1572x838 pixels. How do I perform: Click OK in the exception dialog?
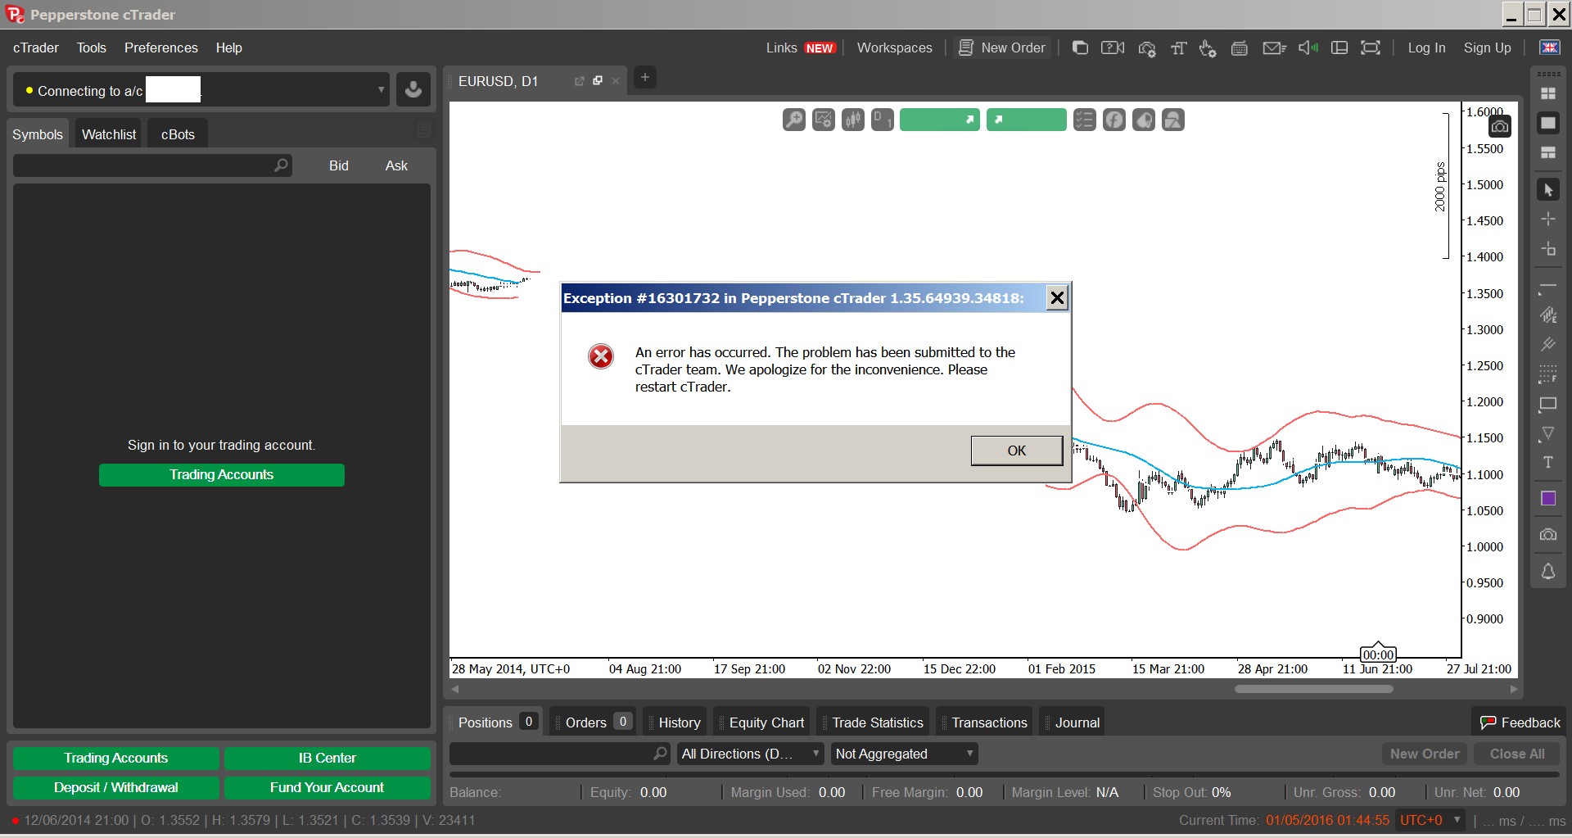coord(1017,451)
